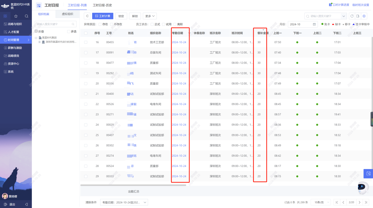Select all rows using header checkbox

pyautogui.click(x=86, y=33)
